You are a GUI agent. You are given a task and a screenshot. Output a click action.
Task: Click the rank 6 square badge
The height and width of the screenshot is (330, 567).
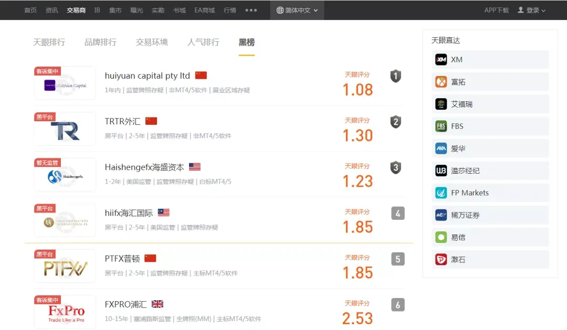pyautogui.click(x=398, y=305)
